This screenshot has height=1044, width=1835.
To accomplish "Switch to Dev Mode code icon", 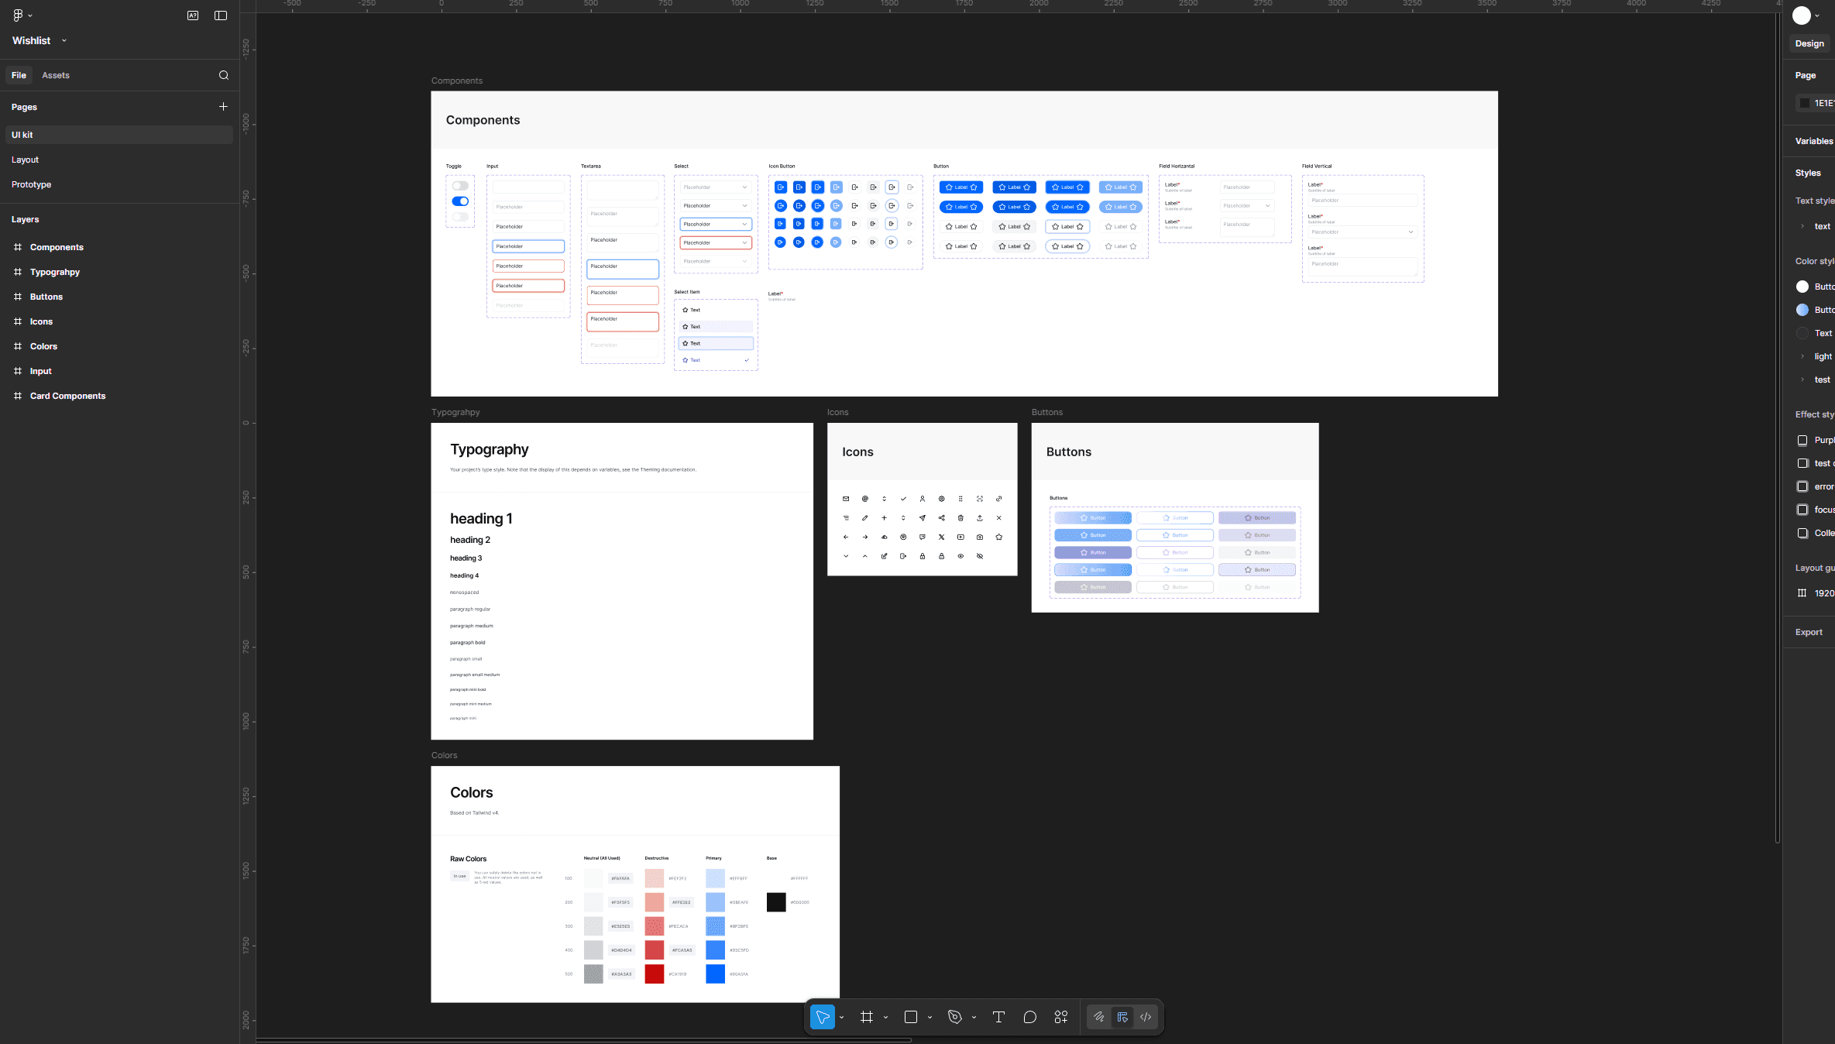I will (x=1146, y=1017).
